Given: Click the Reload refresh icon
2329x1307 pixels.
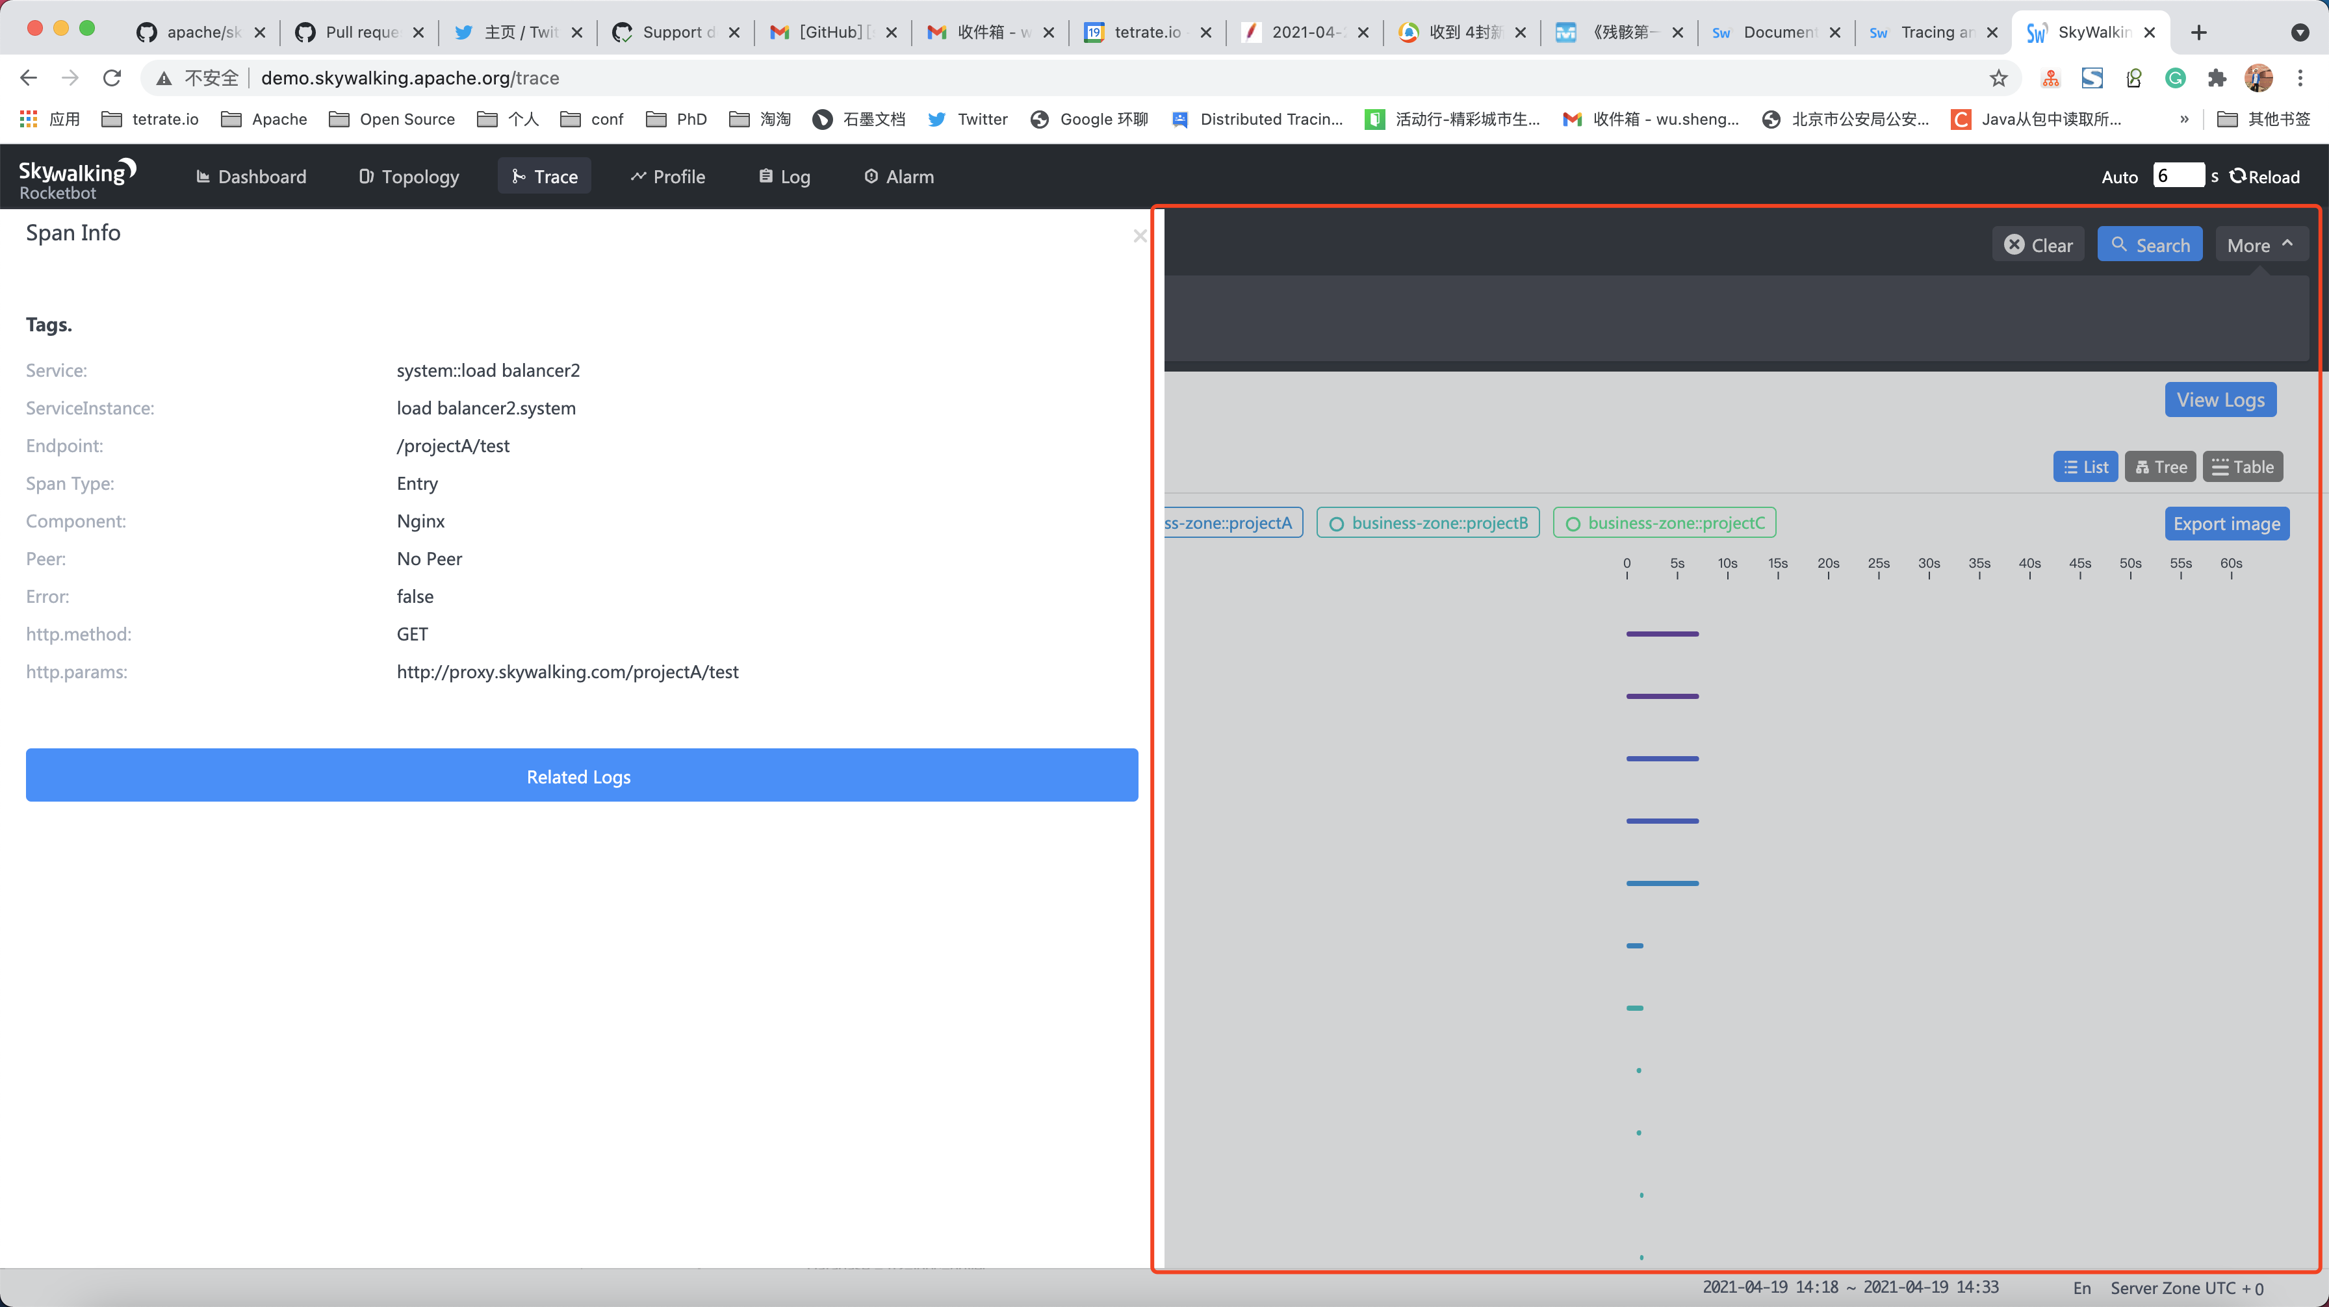Looking at the screenshot, I should coord(2237,176).
